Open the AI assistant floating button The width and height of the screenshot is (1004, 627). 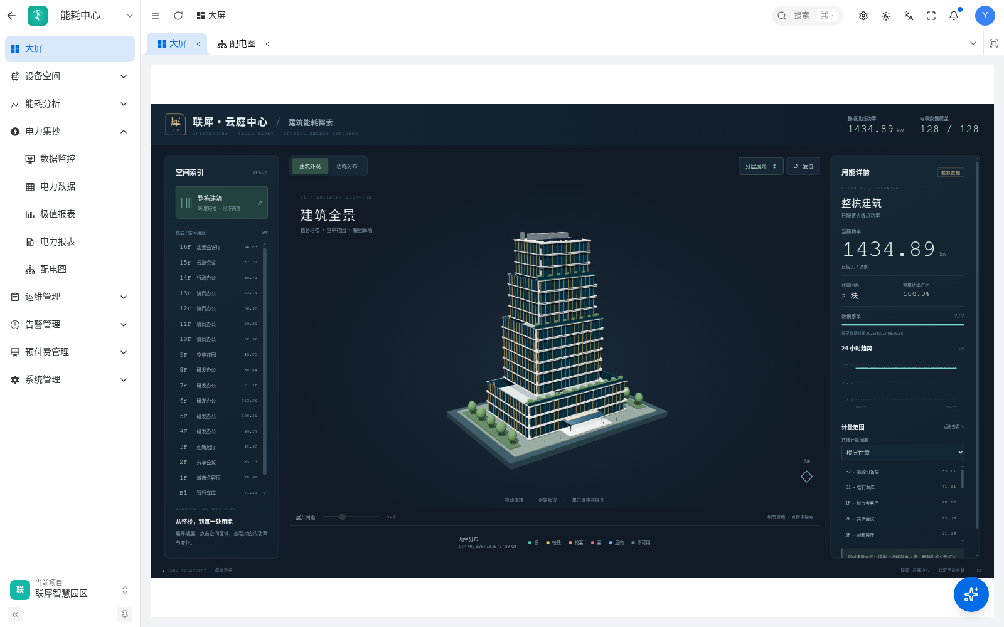pyautogui.click(x=971, y=594)
